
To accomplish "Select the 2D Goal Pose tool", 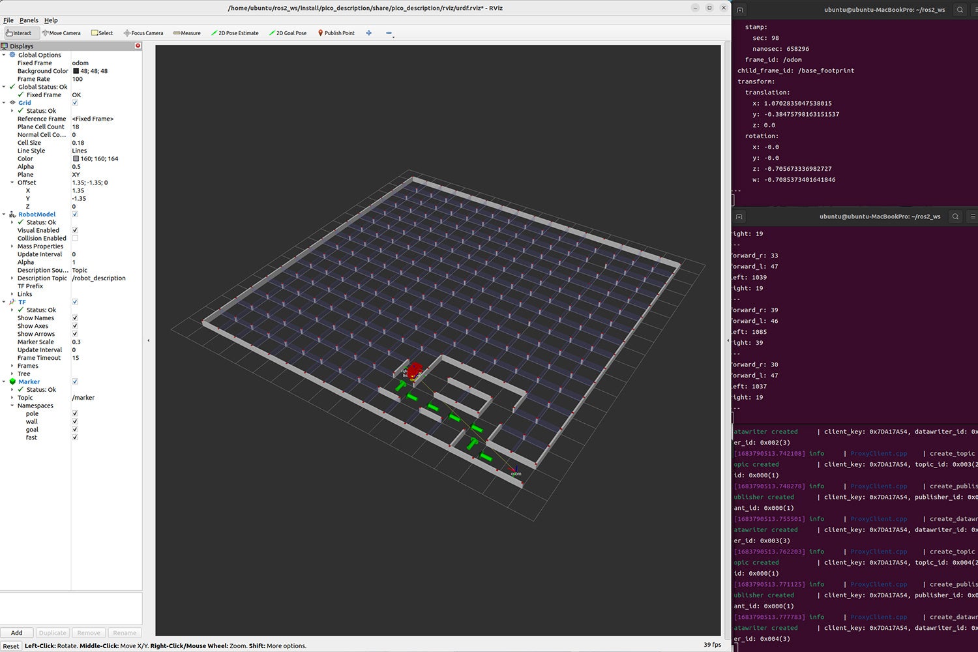I will (x=288, y=33).
